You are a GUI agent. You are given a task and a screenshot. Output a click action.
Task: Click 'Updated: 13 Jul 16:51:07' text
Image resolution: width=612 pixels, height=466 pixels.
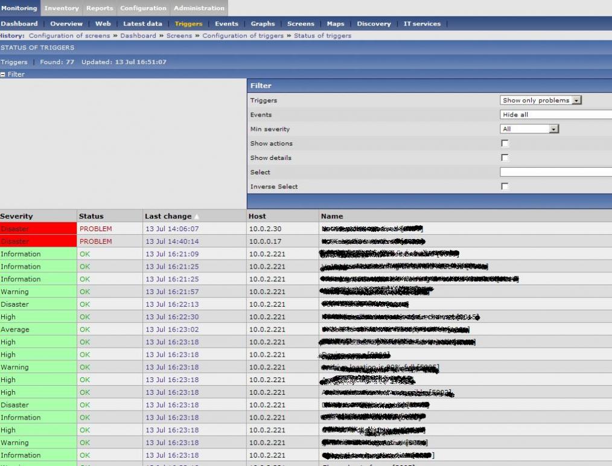[x=124, y=62]
